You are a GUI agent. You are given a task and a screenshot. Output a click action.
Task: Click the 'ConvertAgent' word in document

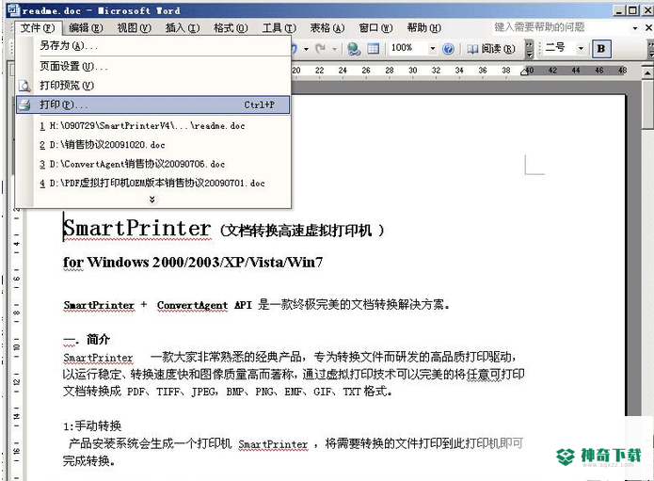point(192,305)
